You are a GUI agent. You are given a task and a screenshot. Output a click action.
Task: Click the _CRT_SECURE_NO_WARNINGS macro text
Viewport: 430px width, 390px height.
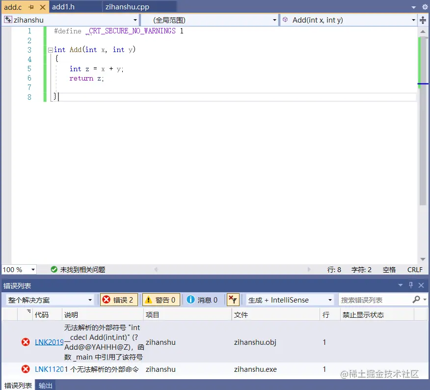pos(130,31)
